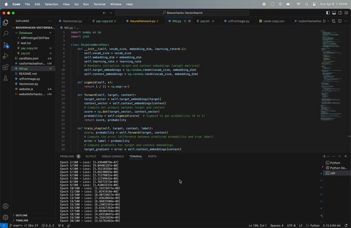
Task: Customize layout icon in title bar
Action: point(346,13)
